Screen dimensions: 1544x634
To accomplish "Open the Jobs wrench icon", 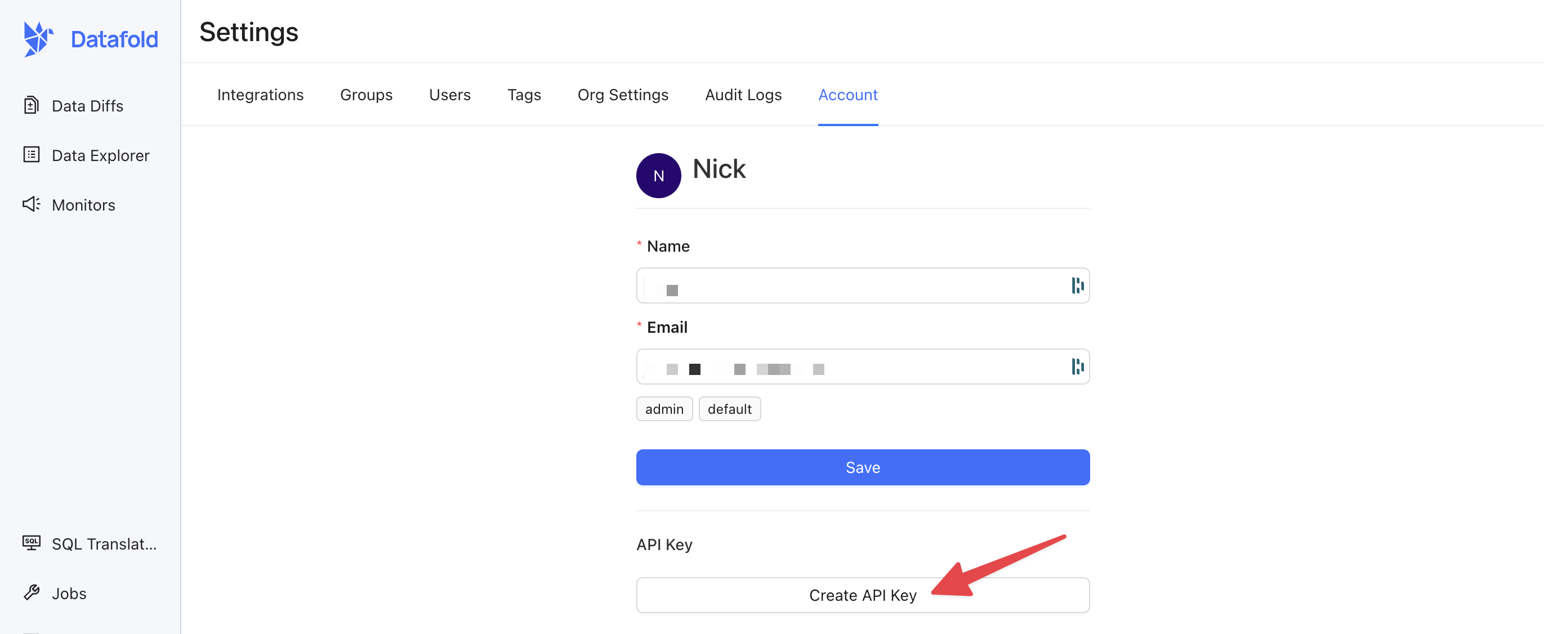I will (x=31, y=593).
